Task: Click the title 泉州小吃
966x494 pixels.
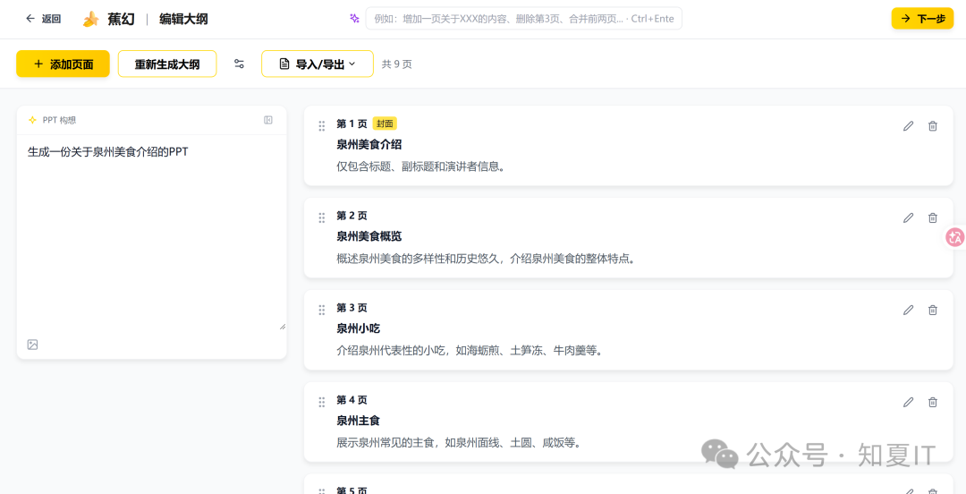Action: click(x=358, y=328)
